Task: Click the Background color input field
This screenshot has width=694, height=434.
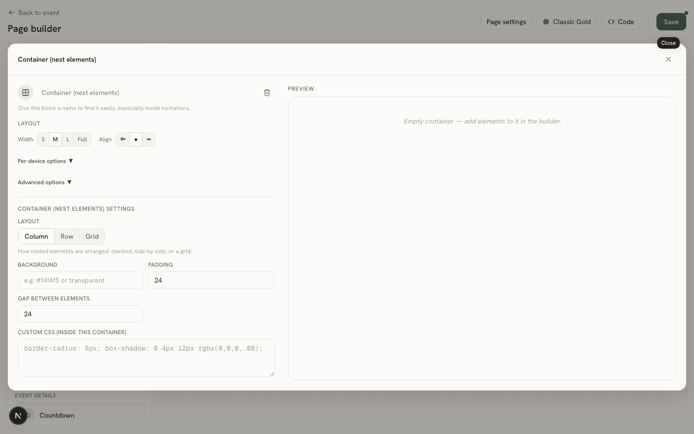Action: coord(81,280)
